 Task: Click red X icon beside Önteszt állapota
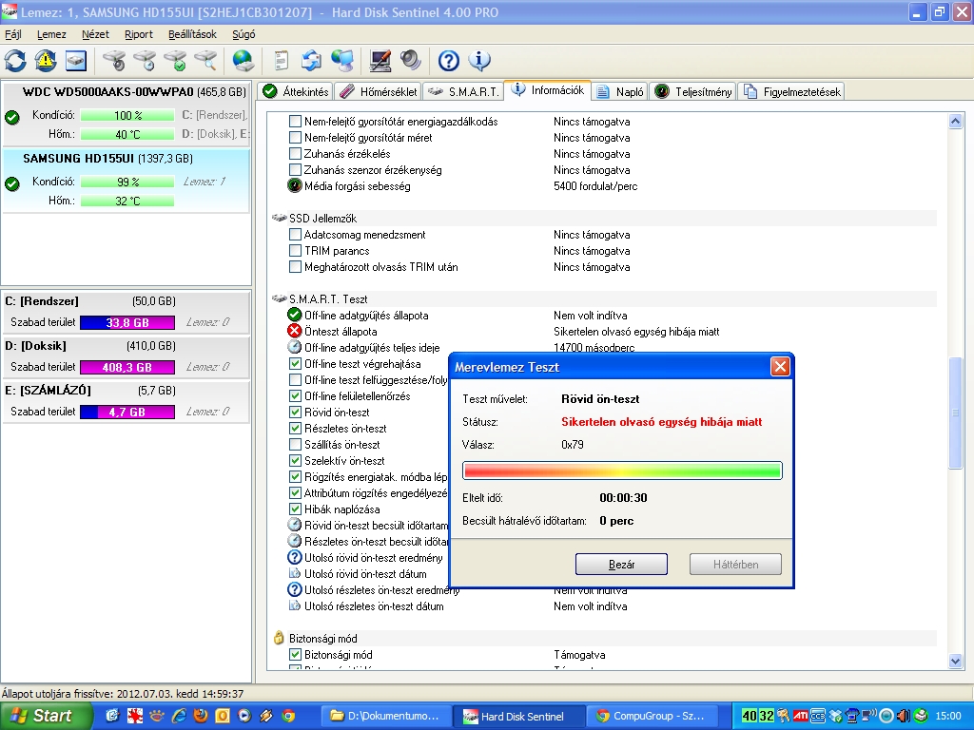tap(295, 332)
